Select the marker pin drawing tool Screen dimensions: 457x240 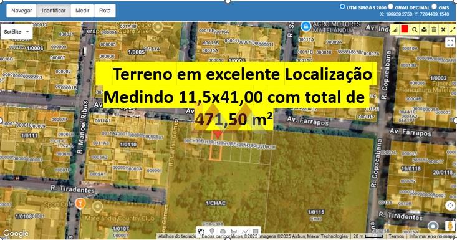click(x=212, y=232)
